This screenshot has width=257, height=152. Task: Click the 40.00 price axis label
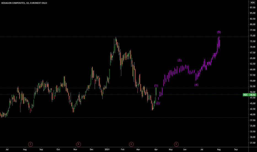253,114
